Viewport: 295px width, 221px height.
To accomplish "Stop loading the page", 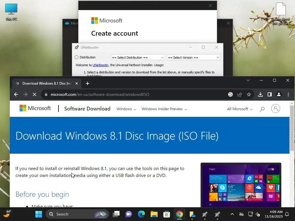I will pos(35,94).
